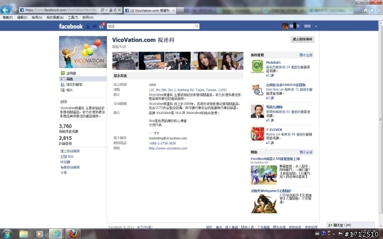This screenshot has width=383, height=239.
Task: Open the 工具(T) menu
Action: 73,17
